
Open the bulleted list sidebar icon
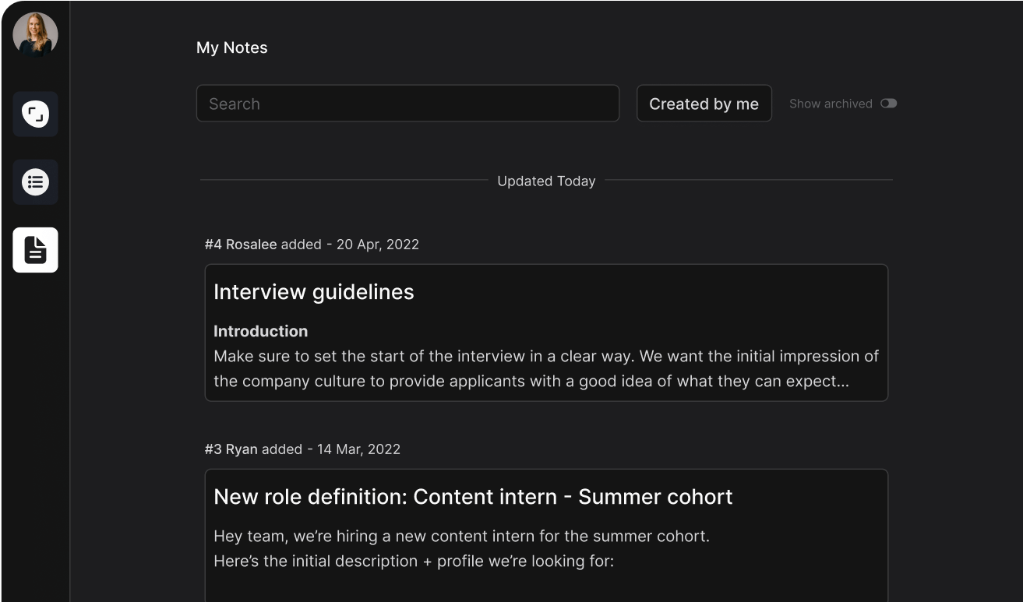(x=35, y=182)
